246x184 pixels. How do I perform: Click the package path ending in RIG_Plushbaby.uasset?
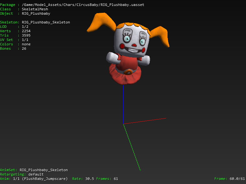83,5
